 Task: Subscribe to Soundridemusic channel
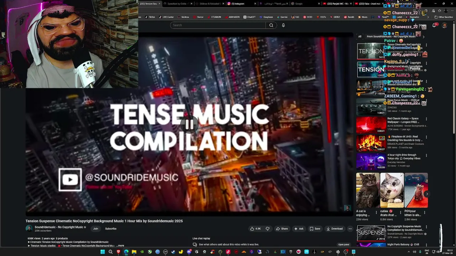[x=111, y=229]
